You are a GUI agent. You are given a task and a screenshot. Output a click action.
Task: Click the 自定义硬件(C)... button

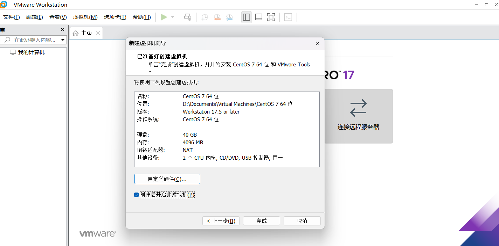tap(167, 179)
